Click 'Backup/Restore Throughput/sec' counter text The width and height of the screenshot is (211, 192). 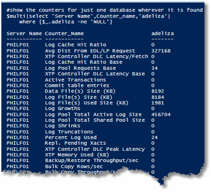[x=92, y=161]
